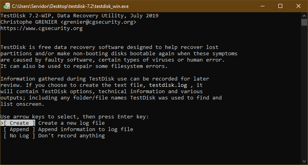Screen dimensions: 308x165
Task: Select the [ Create ] log option
Action: (x=19, y=123)
